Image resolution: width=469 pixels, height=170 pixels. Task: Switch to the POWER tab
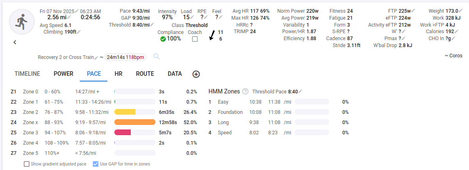[x=63, y=74]
